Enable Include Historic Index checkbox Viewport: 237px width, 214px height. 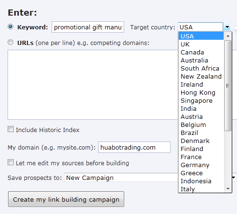pyautogui.click(x=10, y=129)
